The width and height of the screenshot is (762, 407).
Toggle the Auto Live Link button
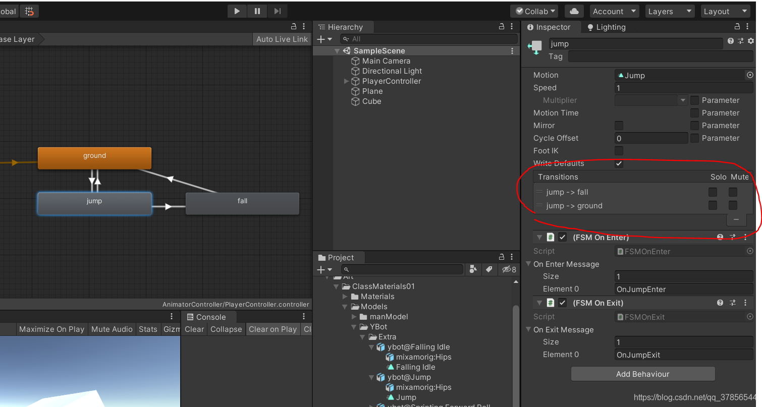[282, 39]
